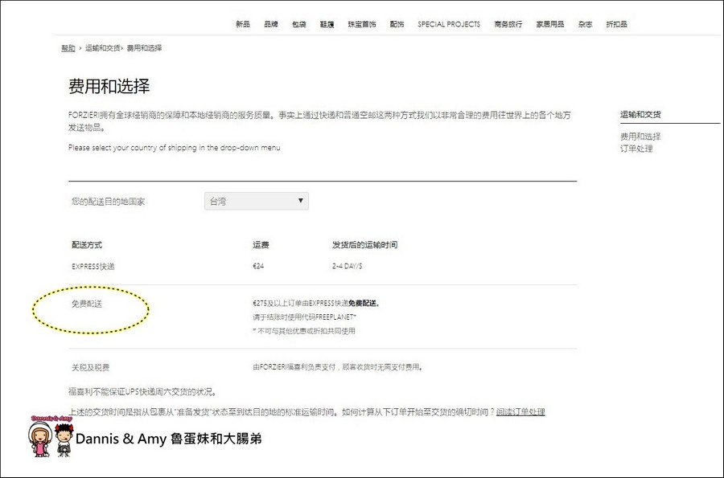Open the 配饰 menu item
The image size is (724, 478).
pyautogui.click(x=397, y=24)
